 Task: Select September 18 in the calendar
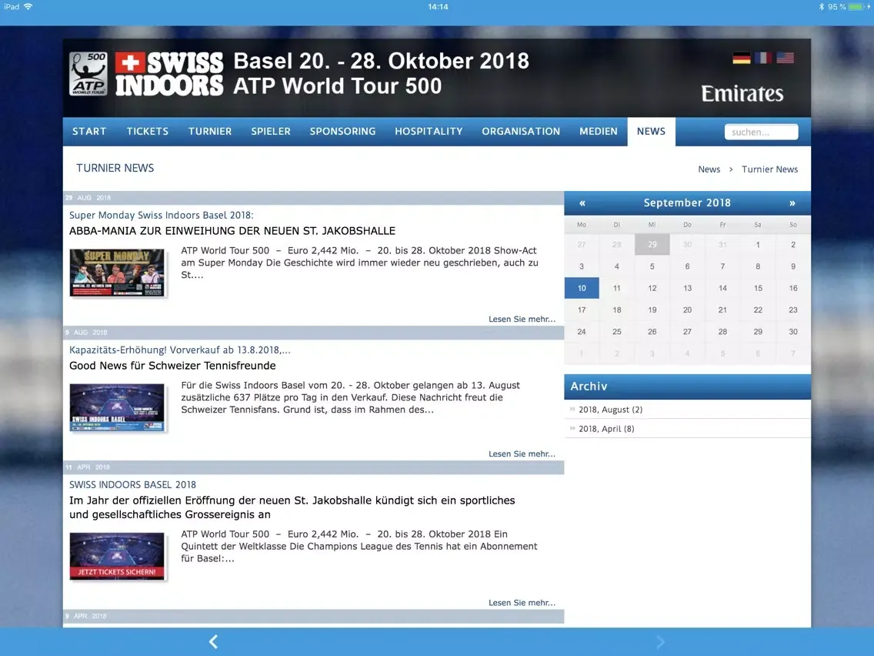pyautogui.click(x=616, y=310)
